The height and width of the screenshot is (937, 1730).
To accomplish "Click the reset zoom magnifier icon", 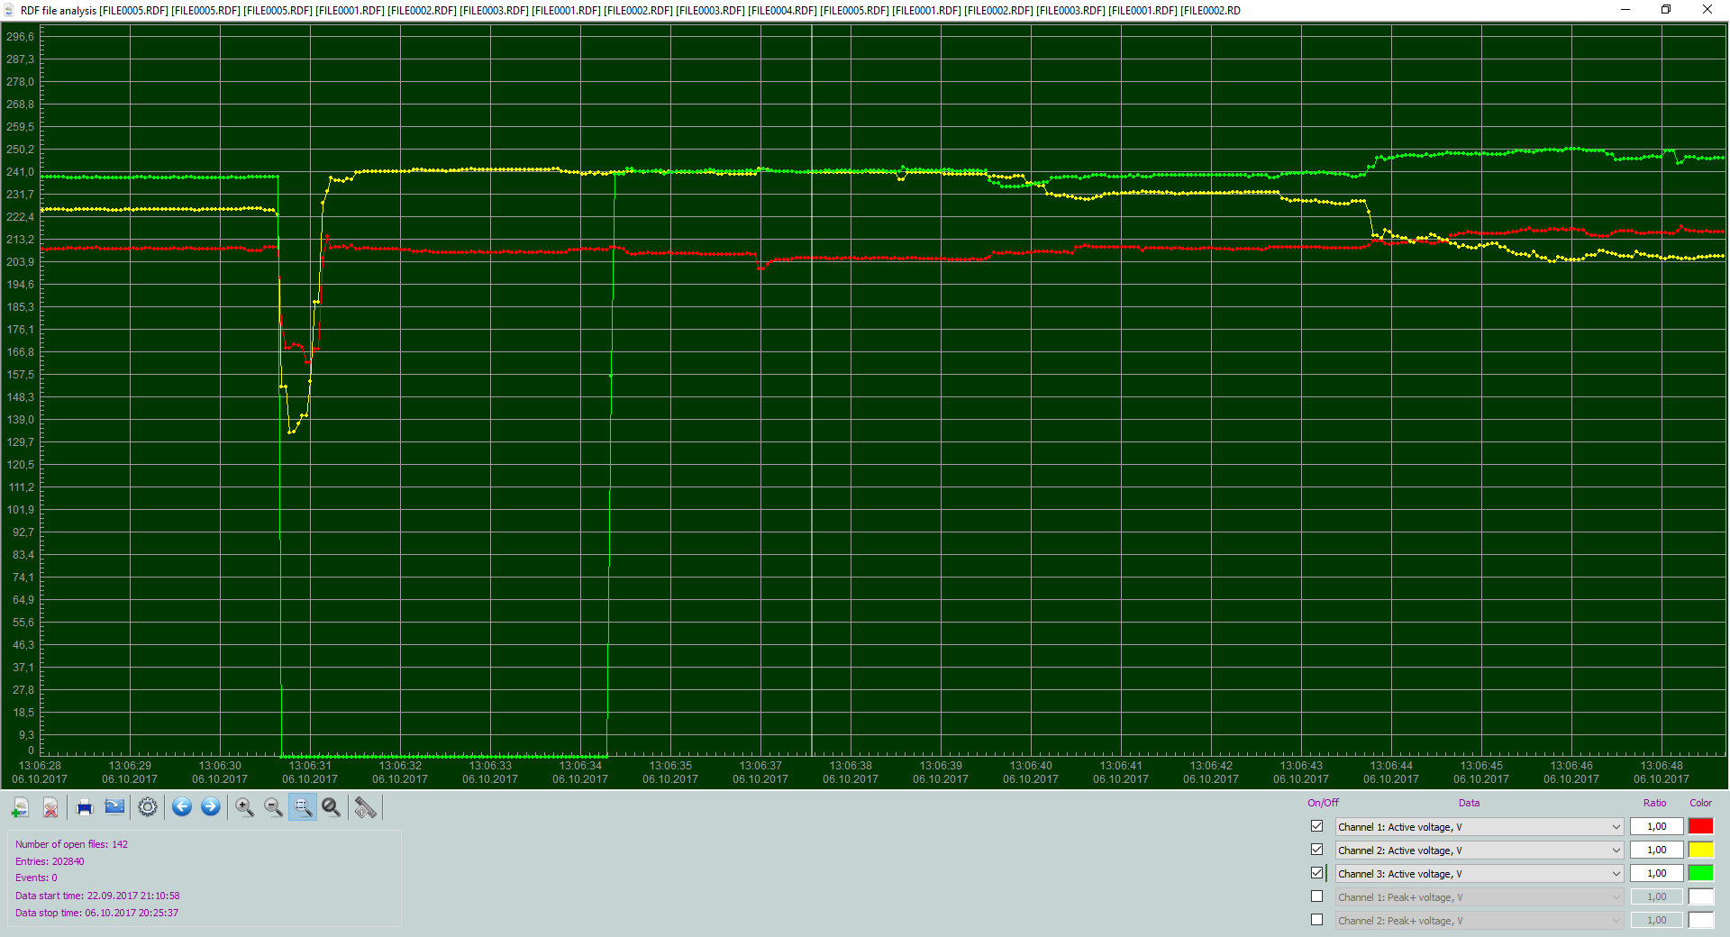I will point(332,807).
